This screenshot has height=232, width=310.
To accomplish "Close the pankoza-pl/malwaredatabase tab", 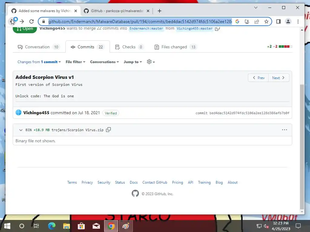I will 148,11.
